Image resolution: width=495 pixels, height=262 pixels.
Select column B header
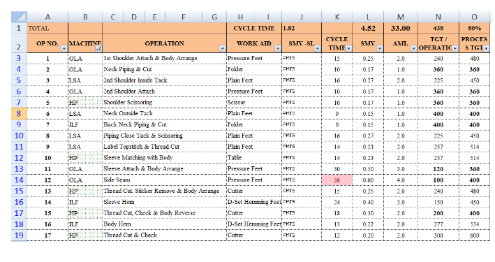pyautogui.click(x=85, y=17)
